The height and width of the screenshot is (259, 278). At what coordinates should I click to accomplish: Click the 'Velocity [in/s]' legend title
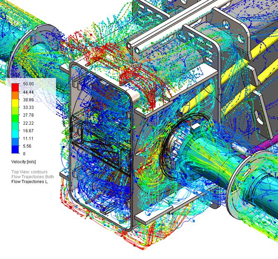(24, 162)
